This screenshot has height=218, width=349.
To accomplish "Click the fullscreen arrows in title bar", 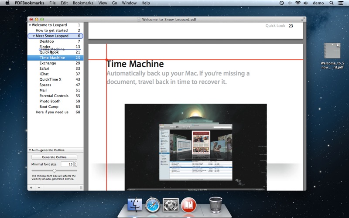I will click(x=303, y=20).
